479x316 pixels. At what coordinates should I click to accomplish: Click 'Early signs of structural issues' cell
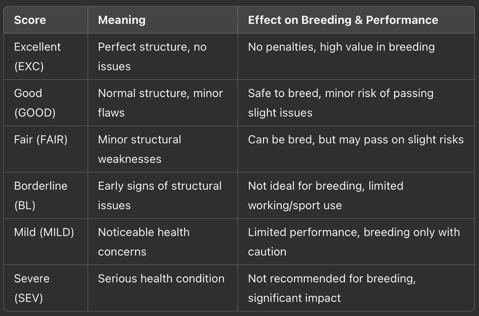point(159,195)
